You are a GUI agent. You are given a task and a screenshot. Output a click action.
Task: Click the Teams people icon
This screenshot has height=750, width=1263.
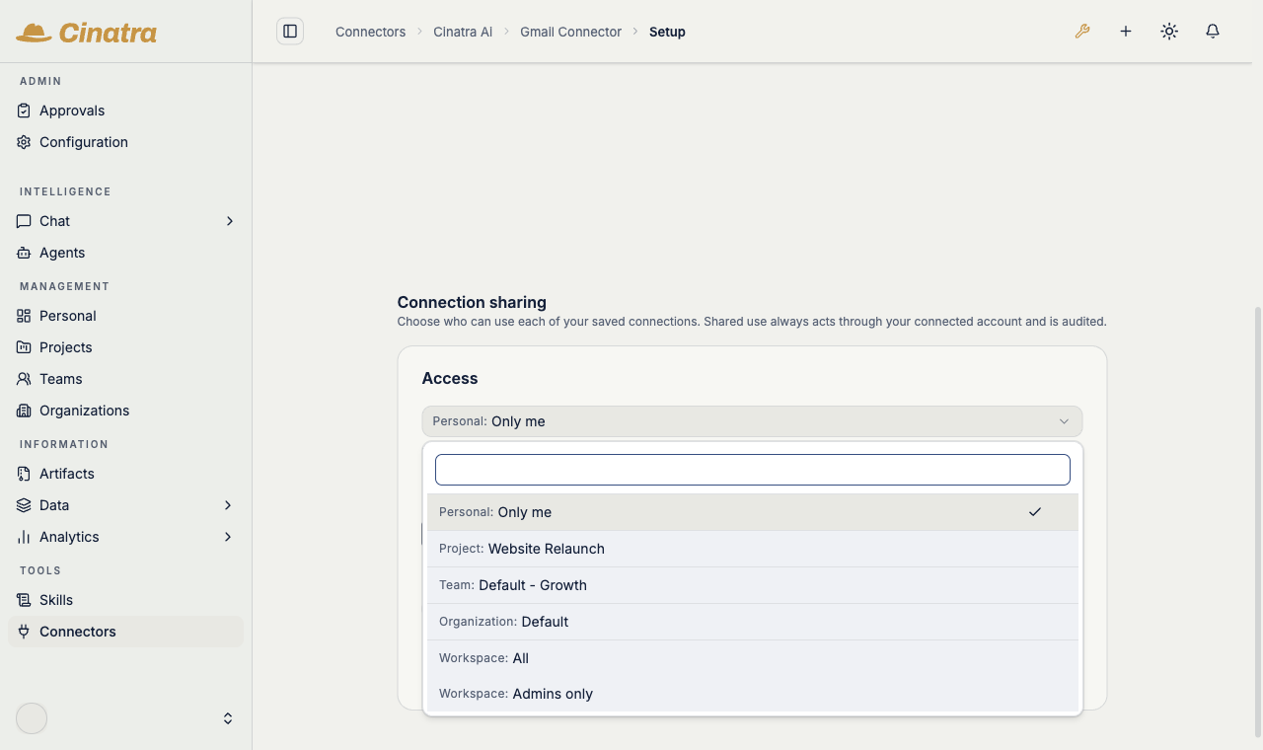24,379
